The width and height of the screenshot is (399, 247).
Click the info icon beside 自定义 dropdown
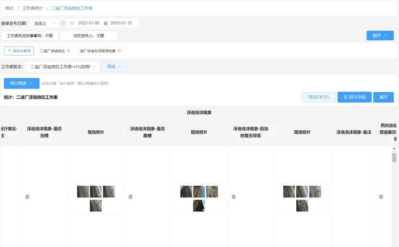click(x=63, y=23)
